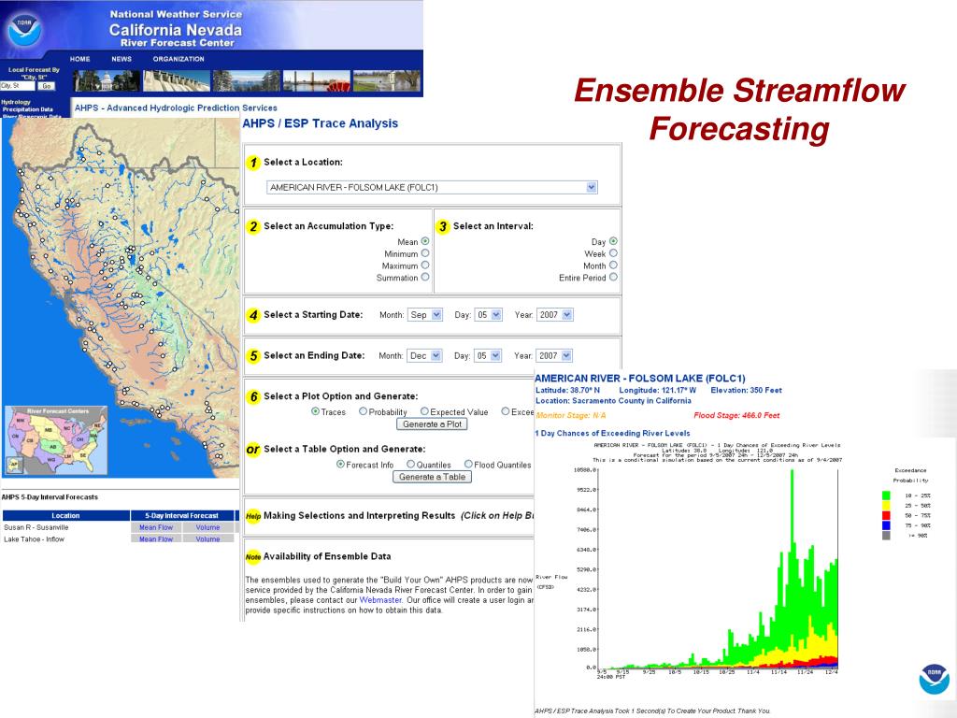The image size is (957, 718).
Task: Click the California Nevada river map
Action: pos(121,298)
